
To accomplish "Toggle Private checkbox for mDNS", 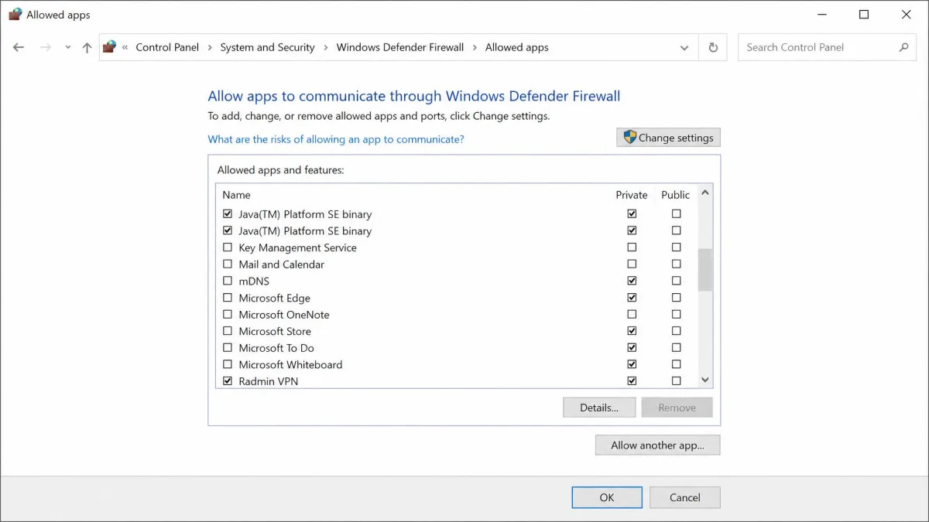I will [x=632, y=281].
